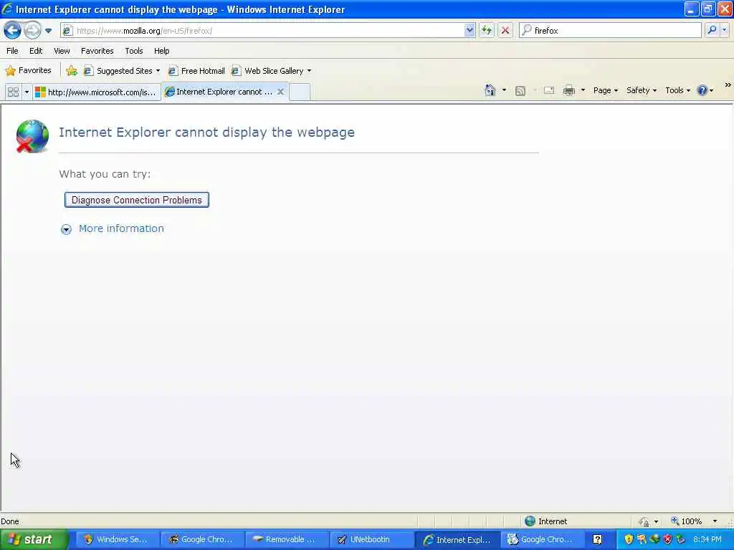Switch to the microsoft.com tab
Image resolution: width=734 pixels, height=550 pixels.
pyautogui.click(x=97, y=92)
